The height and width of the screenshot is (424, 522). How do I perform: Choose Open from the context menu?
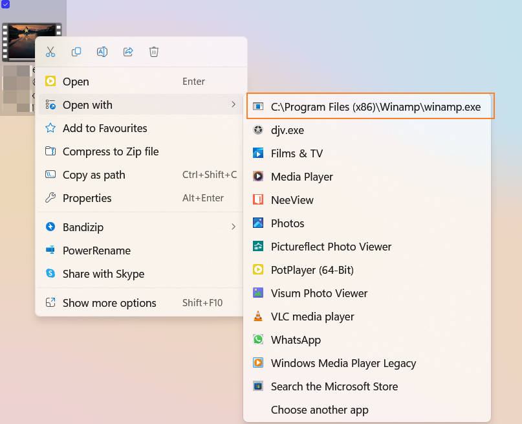click(141, 82)
